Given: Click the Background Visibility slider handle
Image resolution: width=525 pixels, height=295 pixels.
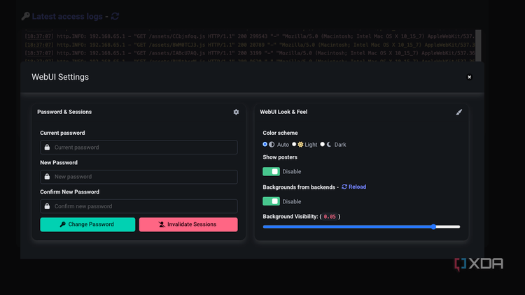Looking at the screenshot, I should 433,226.
